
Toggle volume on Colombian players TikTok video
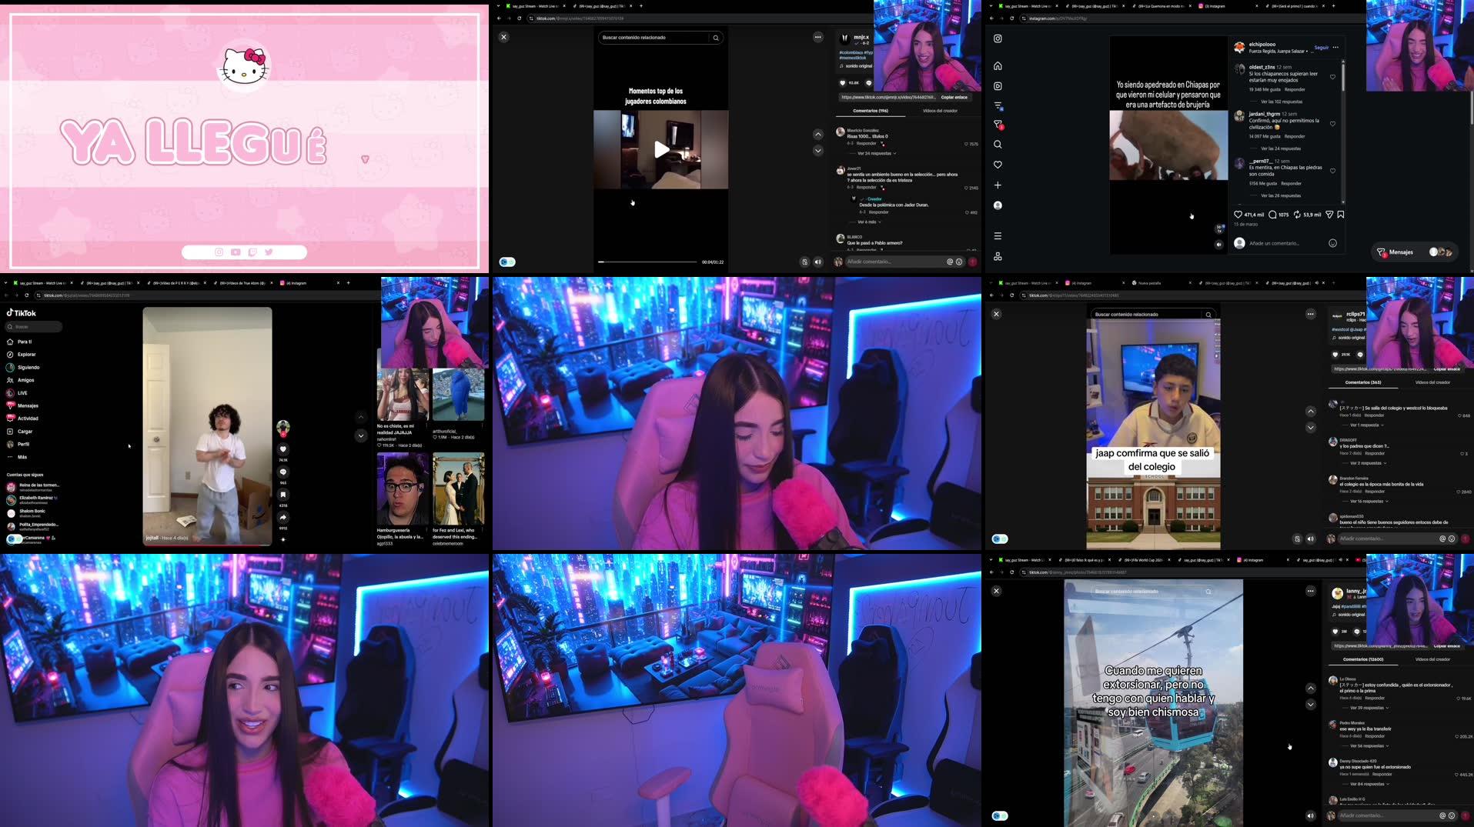coord(818,262)
